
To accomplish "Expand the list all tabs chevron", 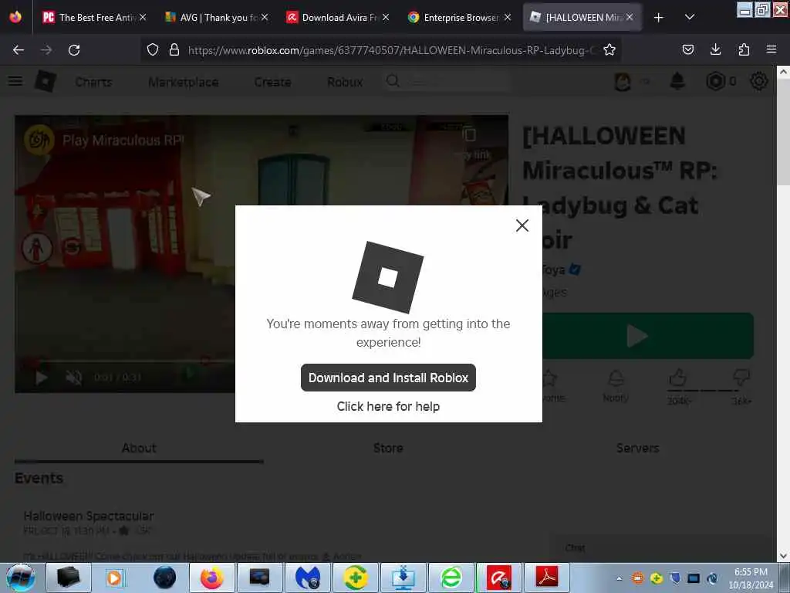I will click(x=690, y=18).
